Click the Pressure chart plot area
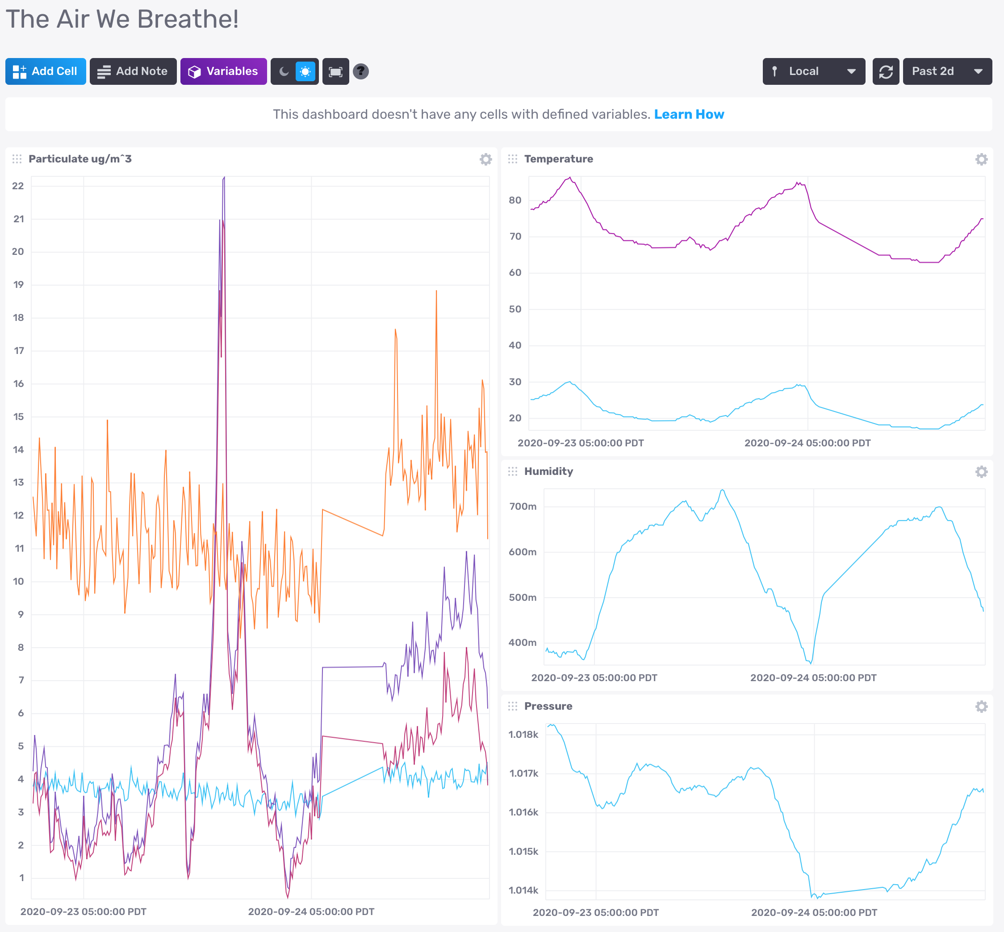This screenshot has width=1004, height=932. coord(765,811)
